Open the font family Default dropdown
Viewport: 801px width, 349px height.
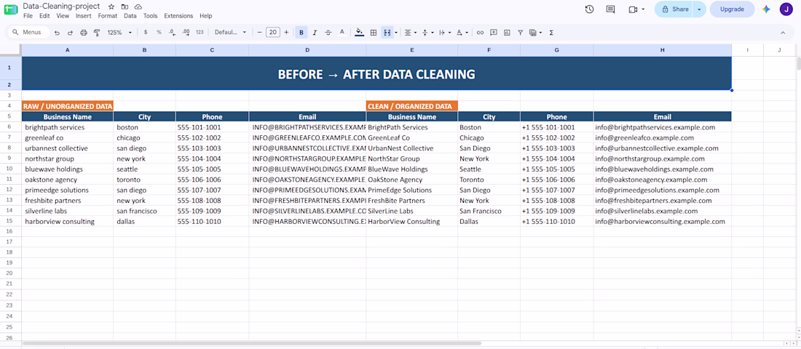click(230, 32)
